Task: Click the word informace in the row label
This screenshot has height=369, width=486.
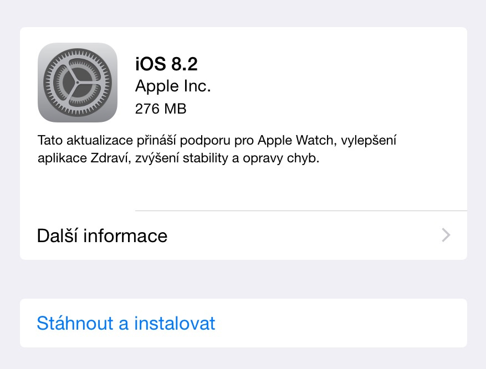Action: tap(125, 236)
